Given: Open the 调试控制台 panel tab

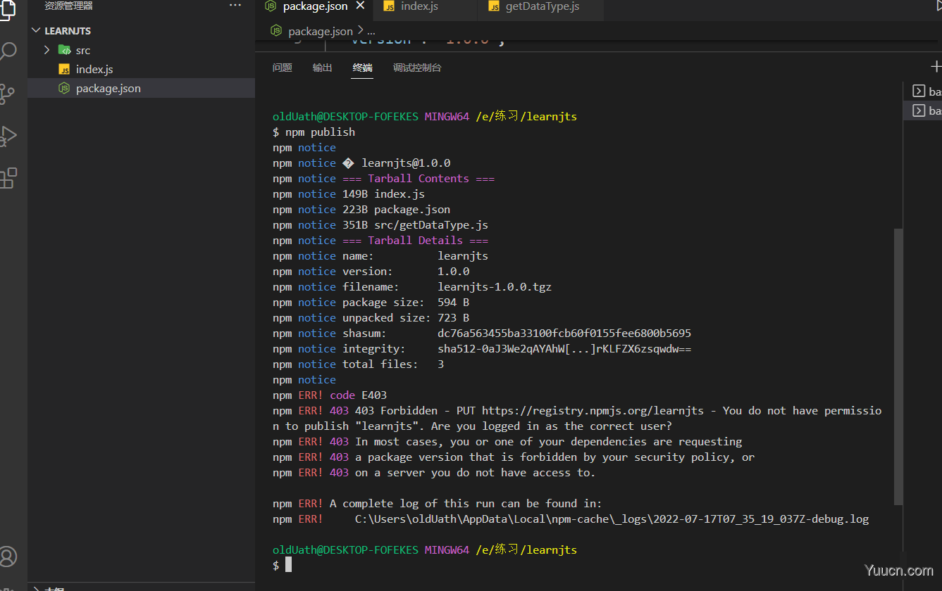Looking at the screenshot, I should point(417,68).
